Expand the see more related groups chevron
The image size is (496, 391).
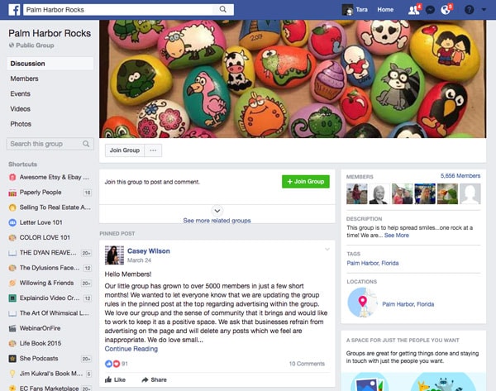(217, 211)
